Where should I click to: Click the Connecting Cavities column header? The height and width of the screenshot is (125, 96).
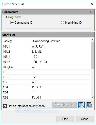coord(61,41)
